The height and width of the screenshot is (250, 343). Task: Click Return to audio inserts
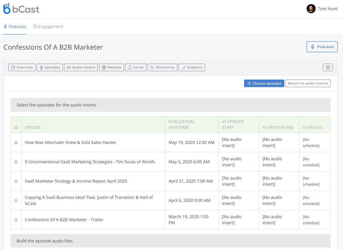(x=308, y=83)
